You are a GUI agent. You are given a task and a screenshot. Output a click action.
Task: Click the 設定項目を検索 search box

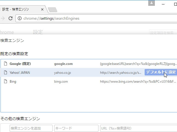pos(163,32)
